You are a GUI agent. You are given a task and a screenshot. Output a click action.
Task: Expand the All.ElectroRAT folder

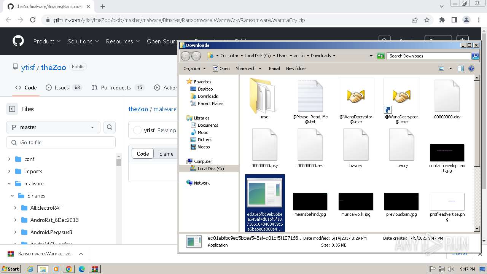pos(15,208)
